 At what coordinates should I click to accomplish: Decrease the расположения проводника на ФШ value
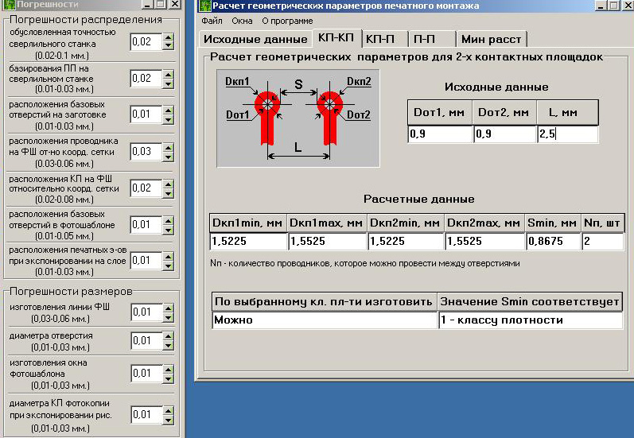pos(168,156)
